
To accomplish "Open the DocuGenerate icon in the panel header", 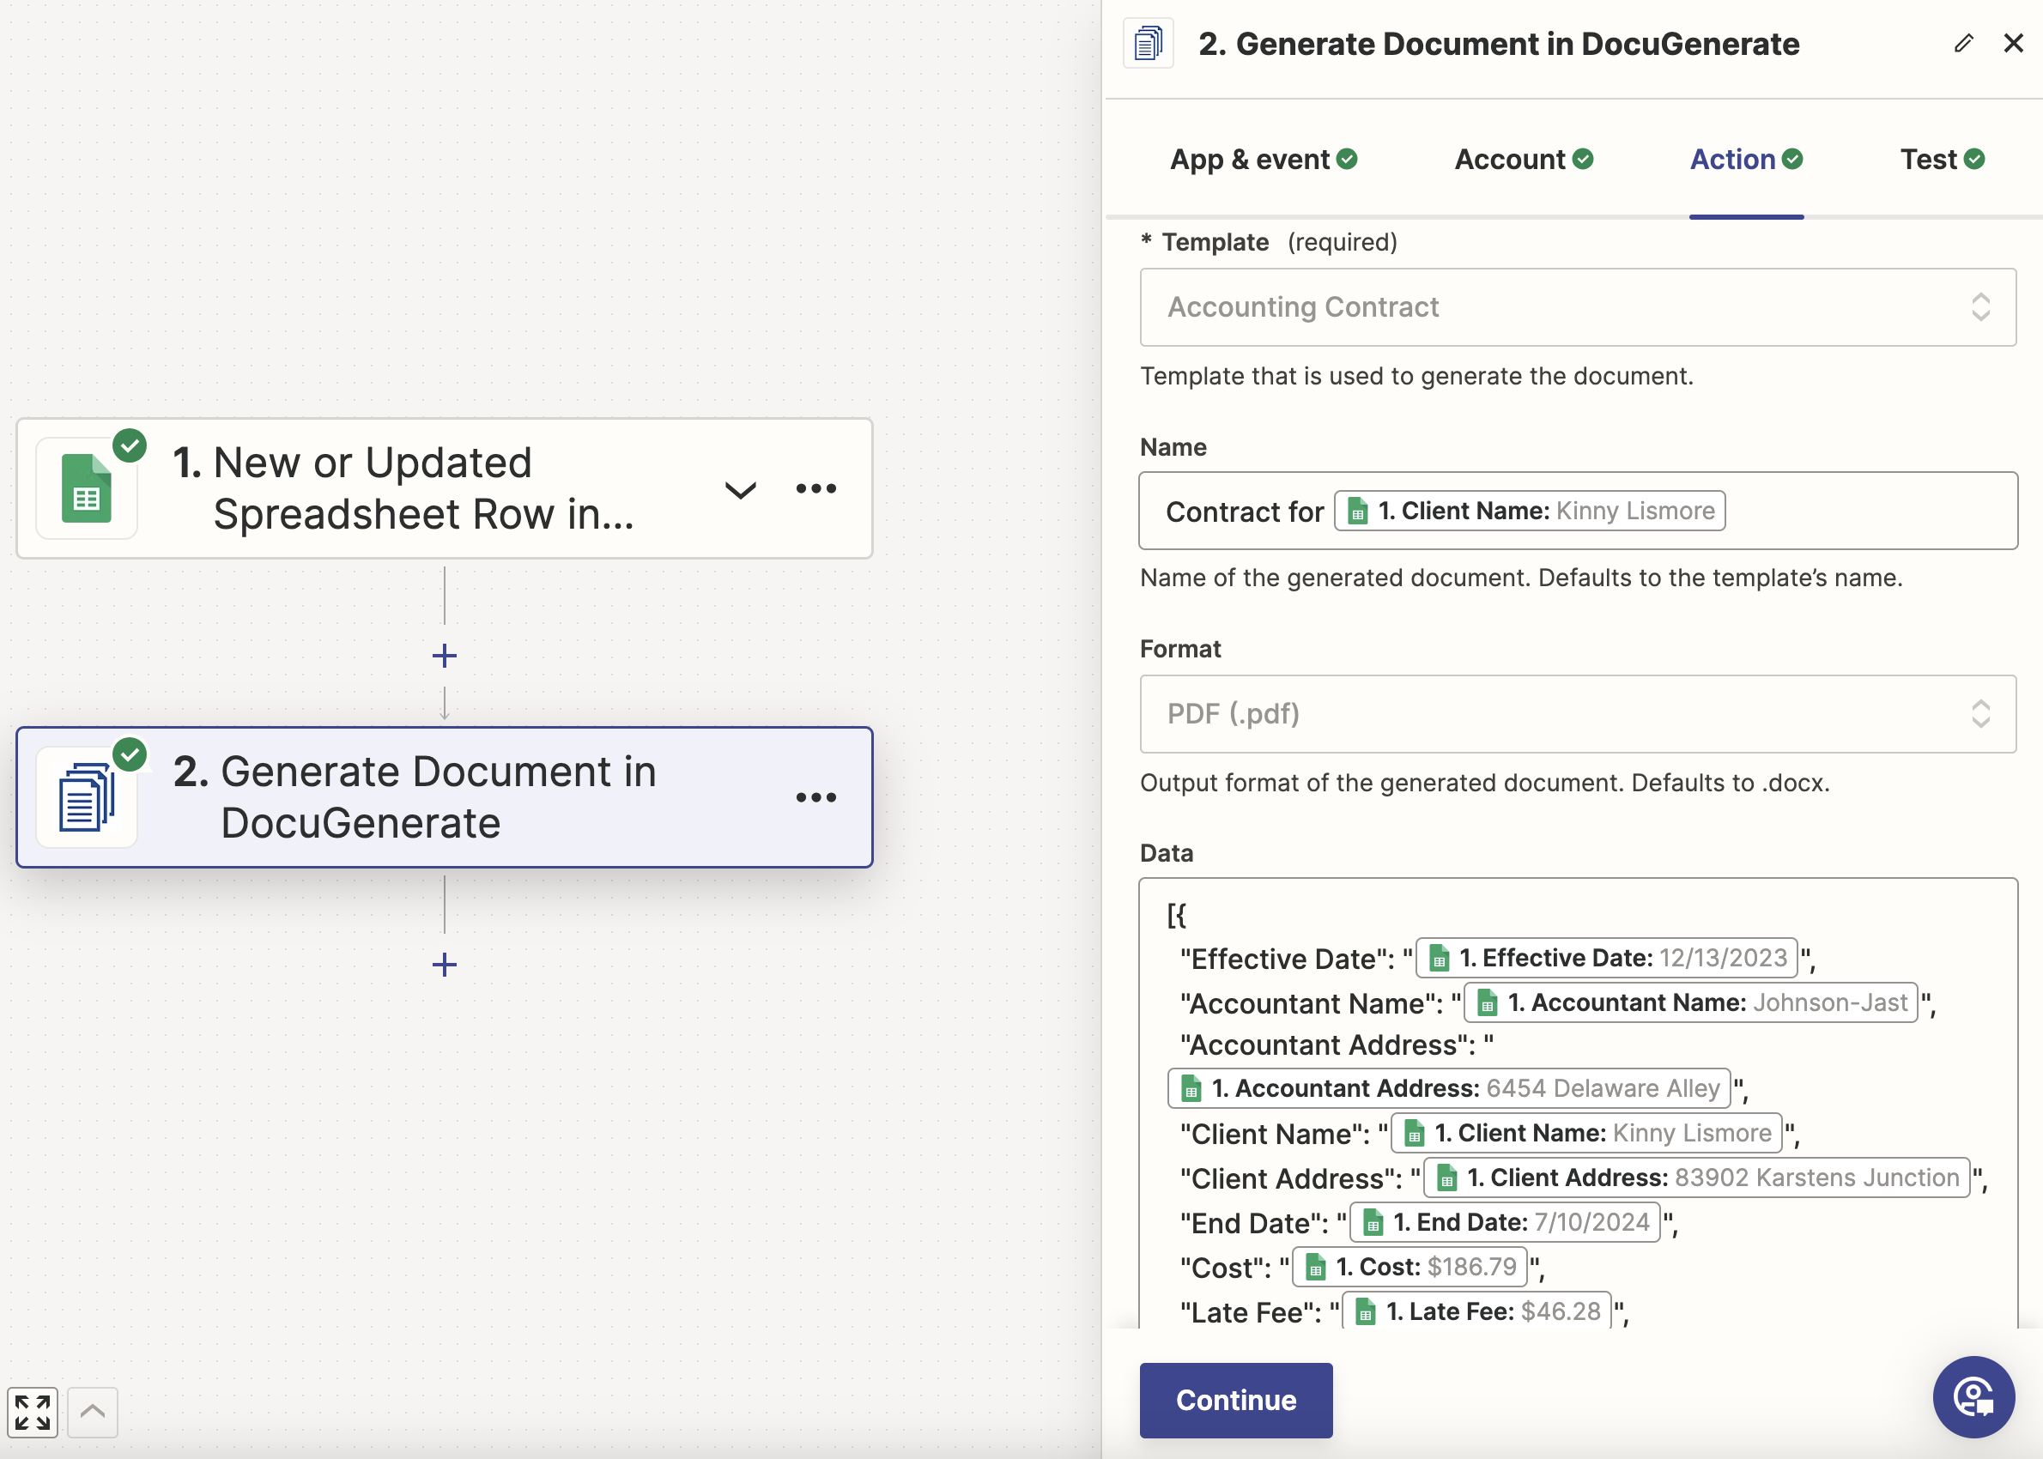I will 1149,43.
